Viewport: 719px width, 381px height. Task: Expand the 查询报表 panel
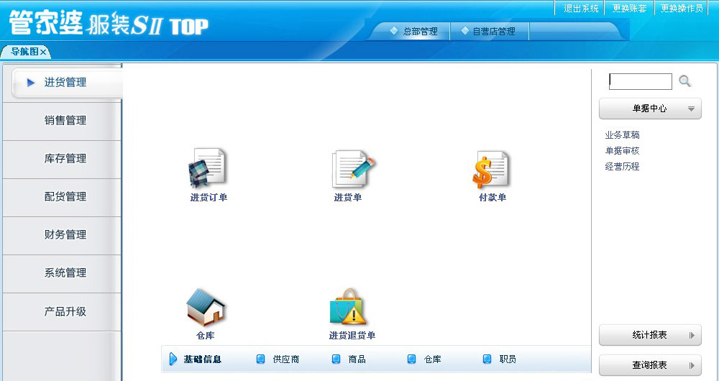tap(650, 365)
